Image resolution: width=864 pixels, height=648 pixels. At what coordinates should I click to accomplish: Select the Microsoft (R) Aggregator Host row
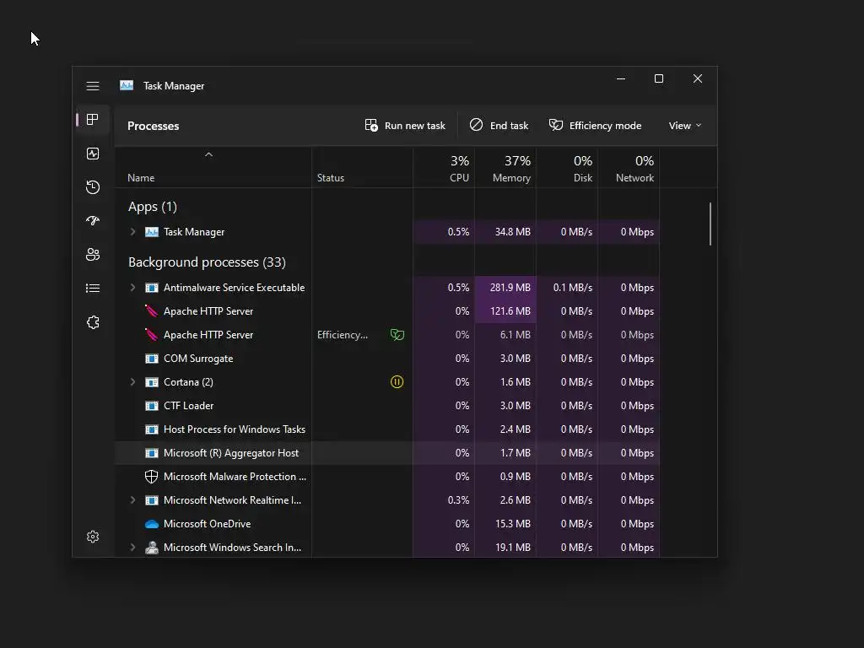(x=386, y=453)
